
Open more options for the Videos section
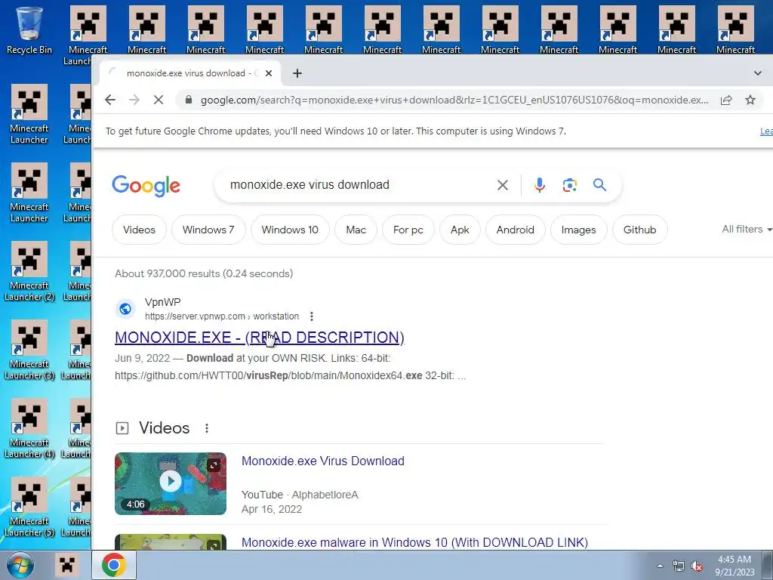[207, 428]
